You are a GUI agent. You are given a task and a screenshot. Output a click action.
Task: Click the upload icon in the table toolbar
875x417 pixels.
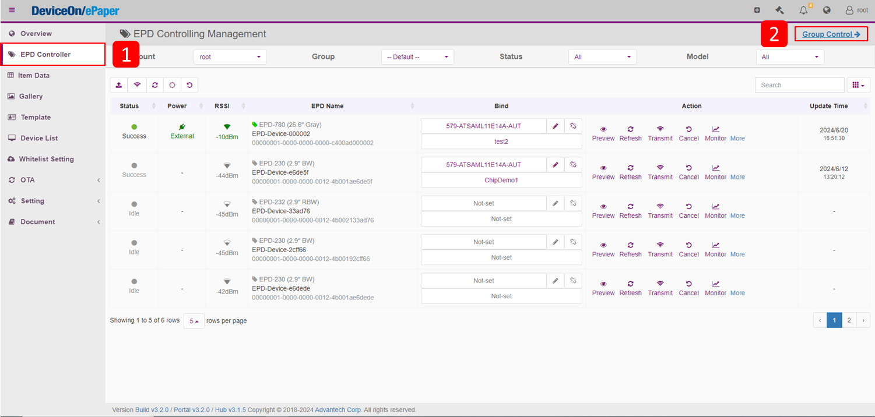pos(119,85)
